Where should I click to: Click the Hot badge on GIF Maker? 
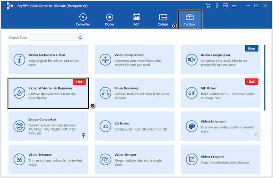[252, 81]
